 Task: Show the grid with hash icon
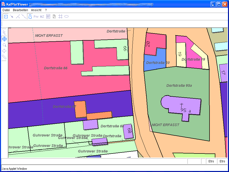click(x=60, y=16)
